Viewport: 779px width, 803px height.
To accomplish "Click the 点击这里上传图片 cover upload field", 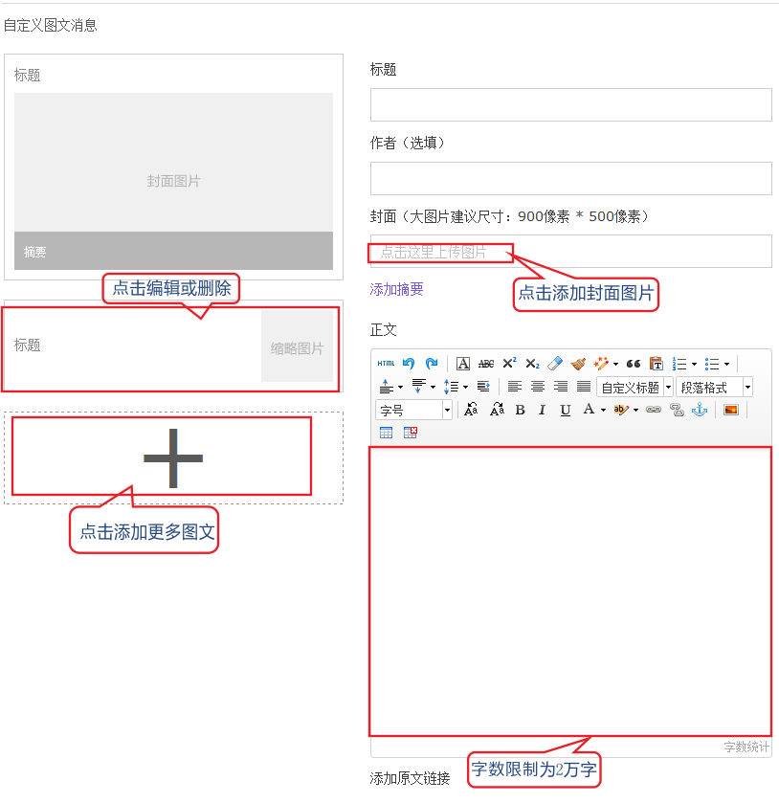I will pyautogui.click(x=571, y=252).
